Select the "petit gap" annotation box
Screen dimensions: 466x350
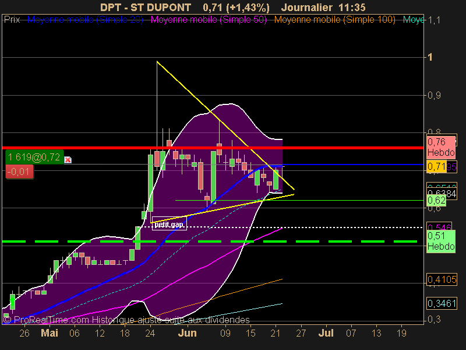[x=170, y=224]
